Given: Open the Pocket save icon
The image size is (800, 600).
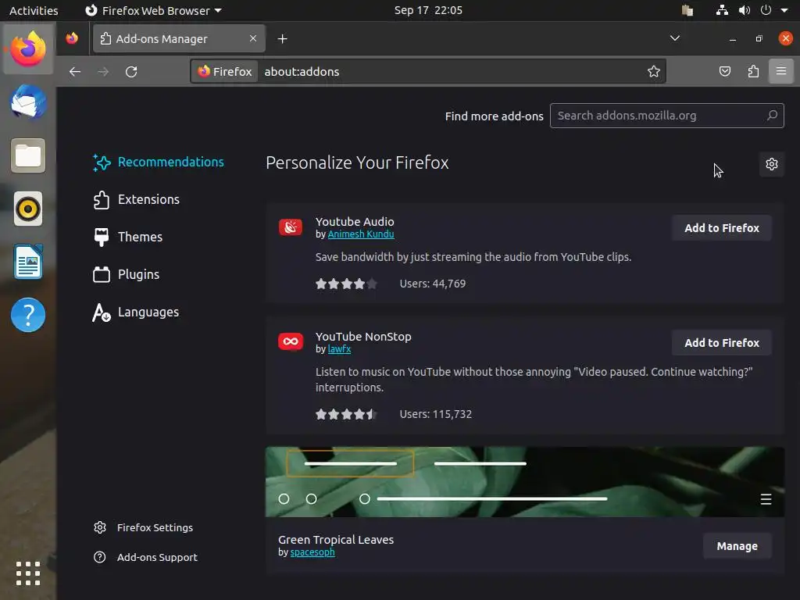Looking at the screenshot, I should (x=724, y=71).
